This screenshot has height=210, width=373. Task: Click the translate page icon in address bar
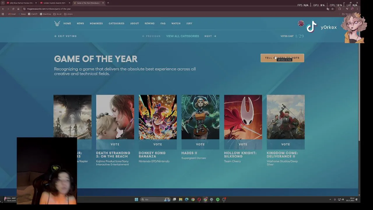tap(328, 9)
